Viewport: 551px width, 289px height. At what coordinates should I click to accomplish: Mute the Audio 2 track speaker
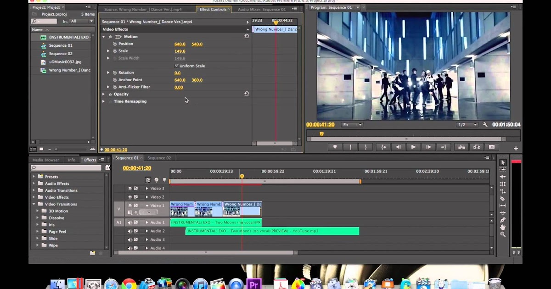click(x=130, y=231)
